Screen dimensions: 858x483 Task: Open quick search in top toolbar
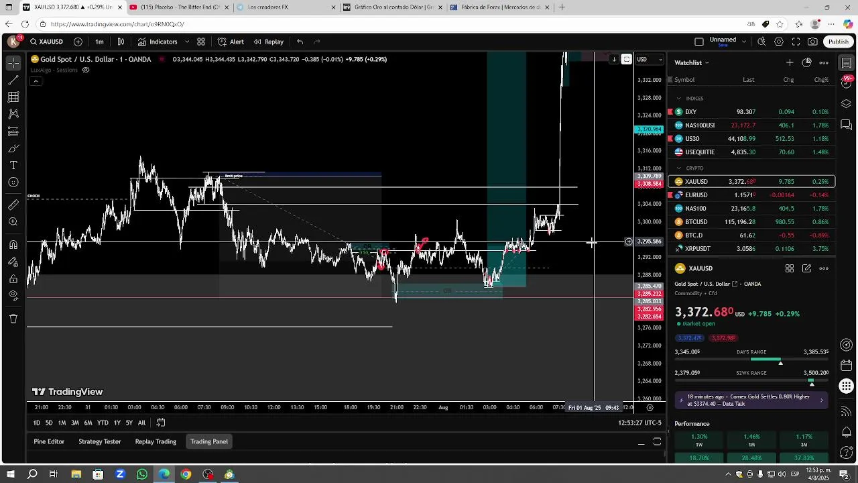click(761, 42)
